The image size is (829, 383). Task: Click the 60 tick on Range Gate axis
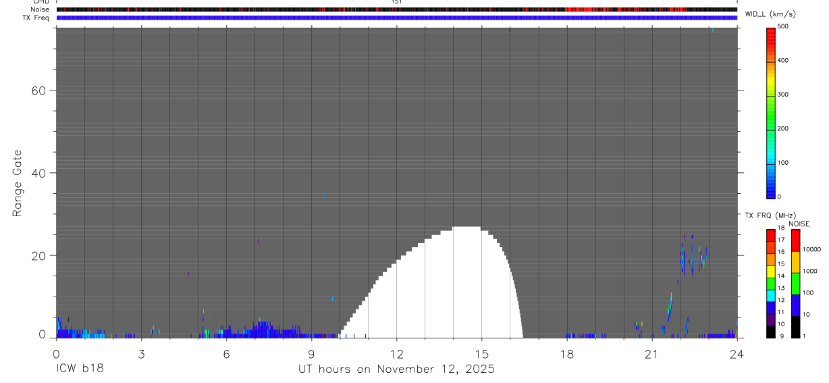pyautogui.click(x=38, y=91)
